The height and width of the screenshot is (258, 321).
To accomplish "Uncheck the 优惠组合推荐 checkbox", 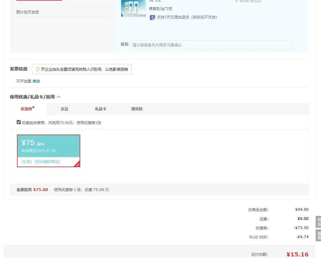I will pos(19,122).
